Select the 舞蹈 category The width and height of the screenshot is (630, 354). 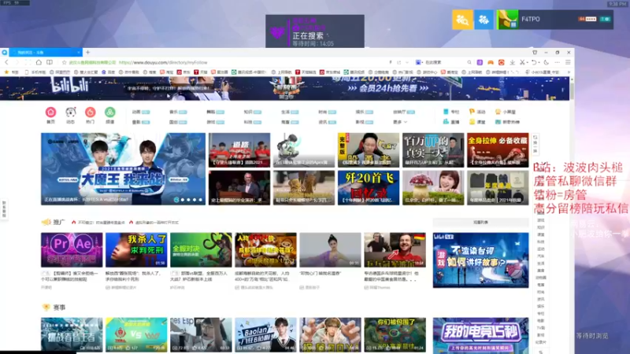tap(215, 112)
